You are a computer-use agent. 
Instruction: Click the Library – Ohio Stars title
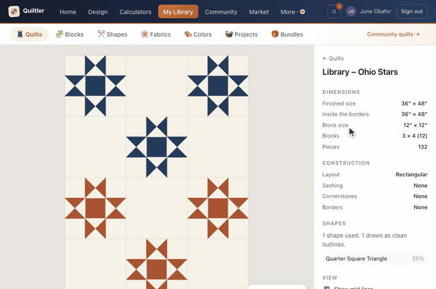point(360,72)
